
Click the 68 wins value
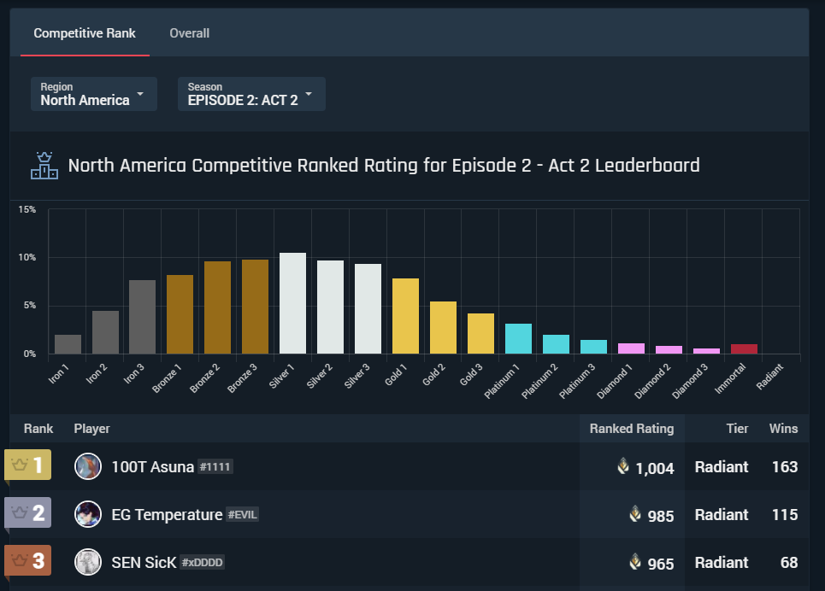coord(789,563)
